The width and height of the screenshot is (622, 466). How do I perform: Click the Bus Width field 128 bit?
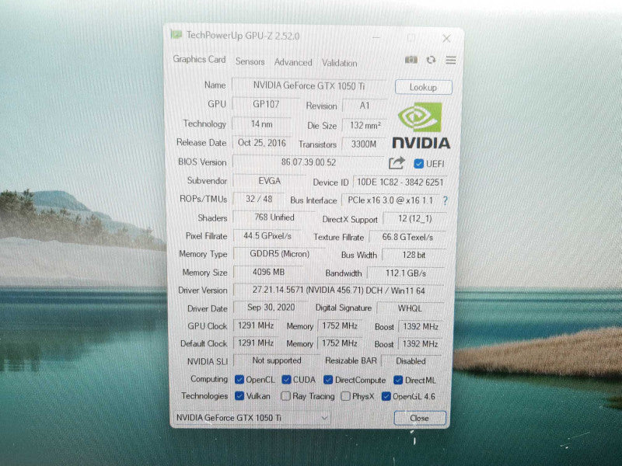414,255
